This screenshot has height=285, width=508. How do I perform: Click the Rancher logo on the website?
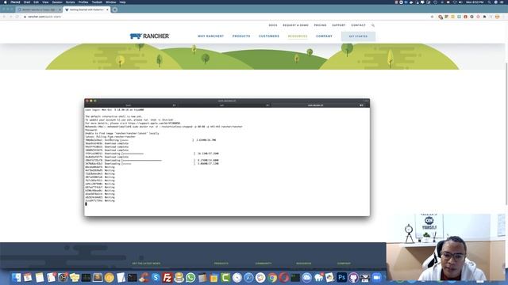pyautogui.click(x=149, y=36)
